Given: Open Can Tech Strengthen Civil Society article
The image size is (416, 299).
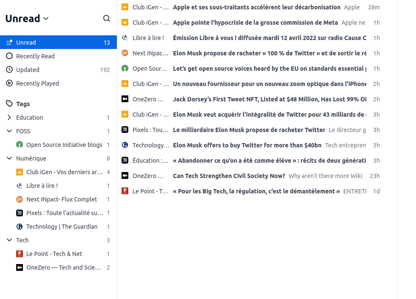Looking at the screenshot, I should 229,176.
